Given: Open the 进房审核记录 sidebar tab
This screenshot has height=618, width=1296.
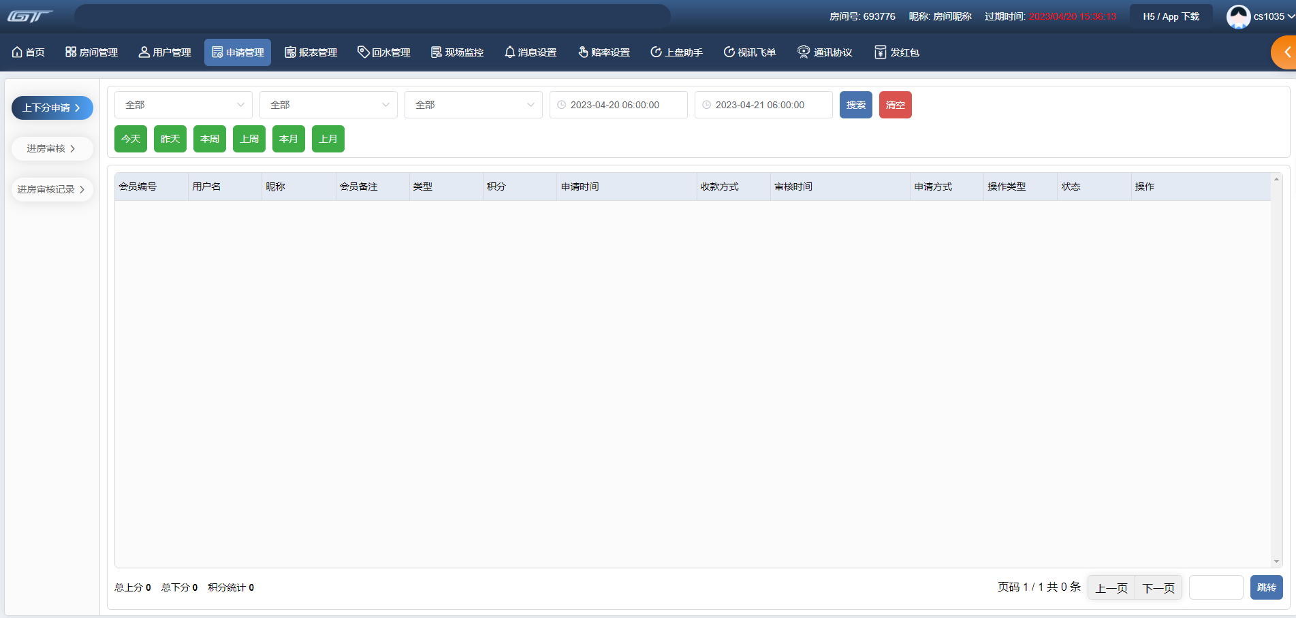Looking at the screenshot, I should (x=52, y=189).
